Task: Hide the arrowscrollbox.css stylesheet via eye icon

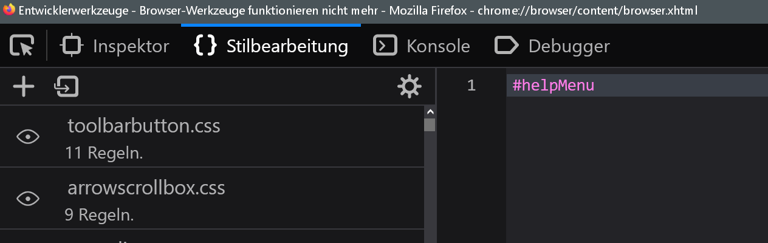Action: (28, 199)
